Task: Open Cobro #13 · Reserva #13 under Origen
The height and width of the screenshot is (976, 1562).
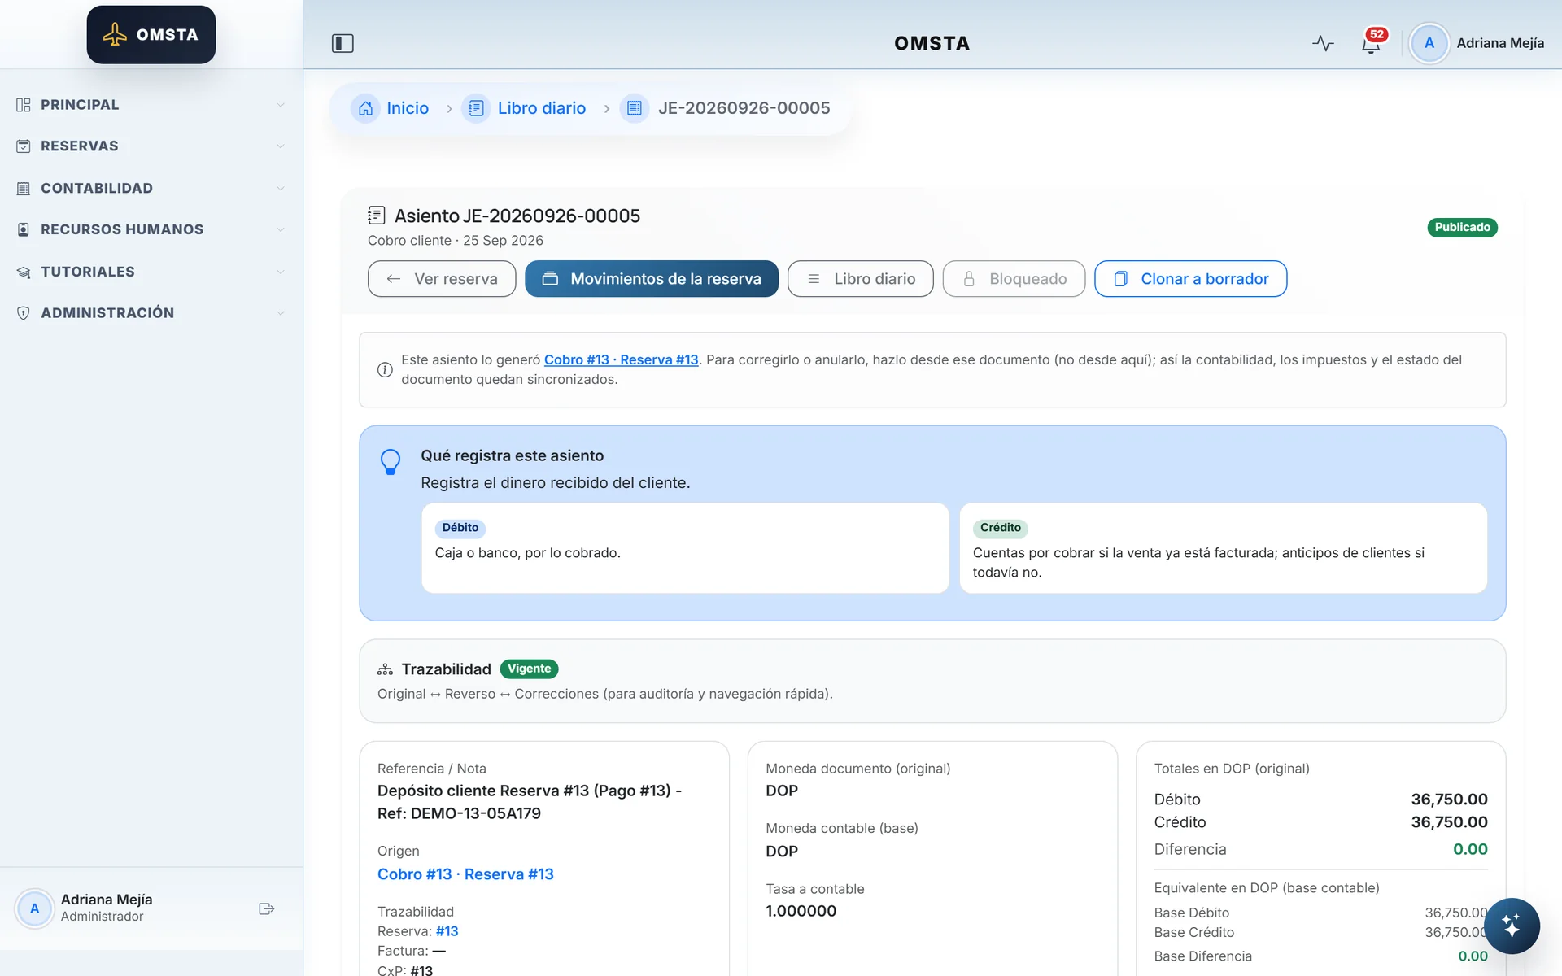Action: 465,874
